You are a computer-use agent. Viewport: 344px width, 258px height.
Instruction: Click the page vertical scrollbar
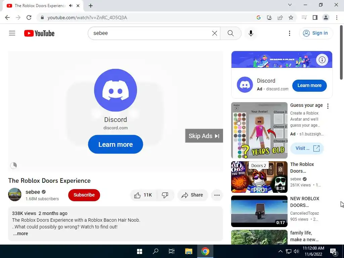point(341,52)
